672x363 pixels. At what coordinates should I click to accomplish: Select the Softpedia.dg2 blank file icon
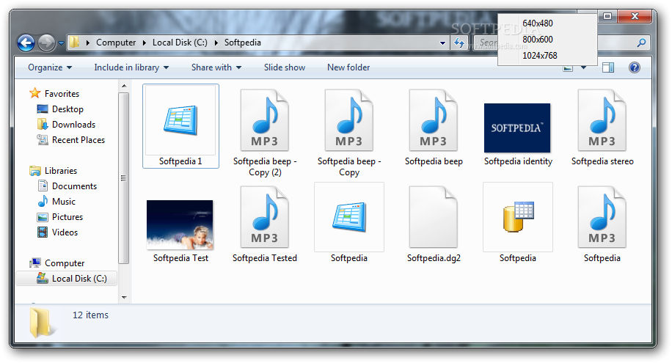(434, 217)
